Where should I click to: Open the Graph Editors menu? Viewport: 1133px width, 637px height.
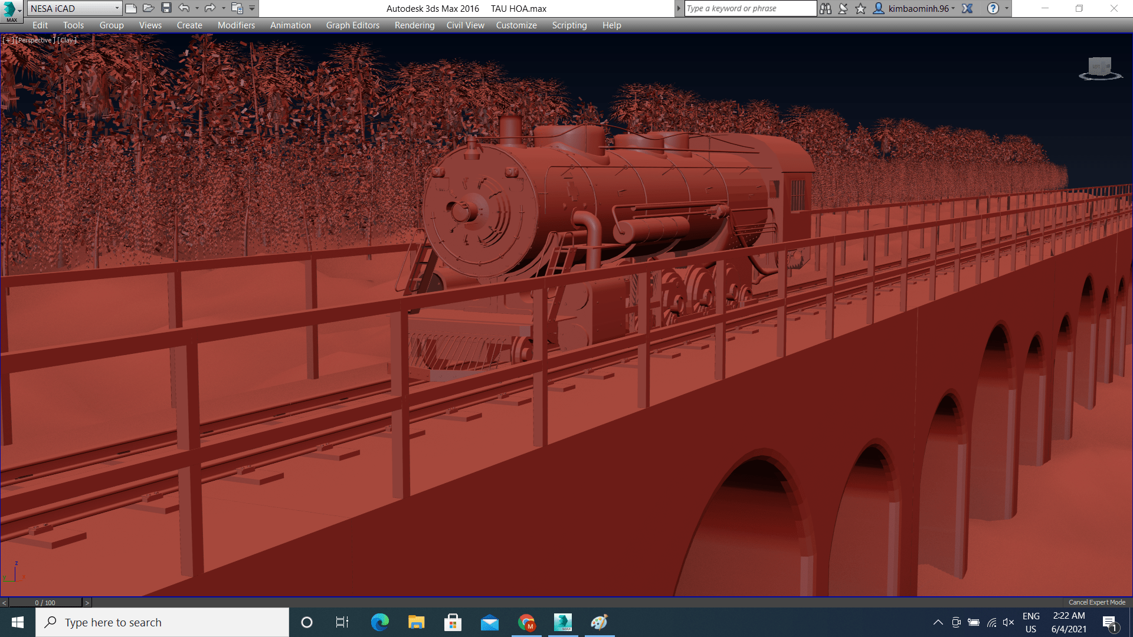coord(352,25)
